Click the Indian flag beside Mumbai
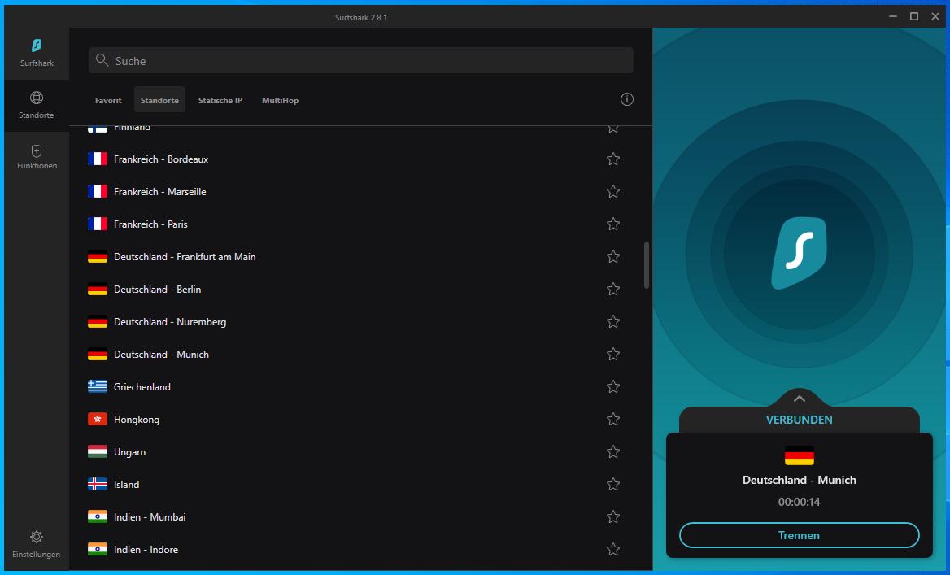 pos(98,516)
